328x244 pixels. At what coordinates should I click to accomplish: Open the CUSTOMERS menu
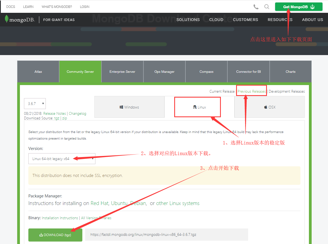[x=245, y=20]
